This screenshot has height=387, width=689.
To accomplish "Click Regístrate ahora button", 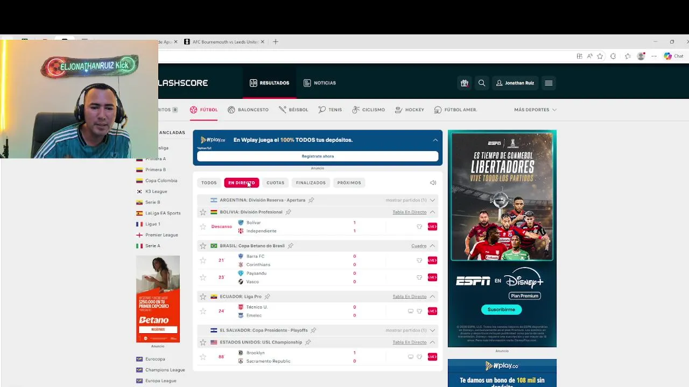I will click(318, 156).
